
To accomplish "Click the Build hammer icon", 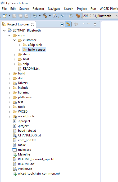I will click(x=45, y=16).
